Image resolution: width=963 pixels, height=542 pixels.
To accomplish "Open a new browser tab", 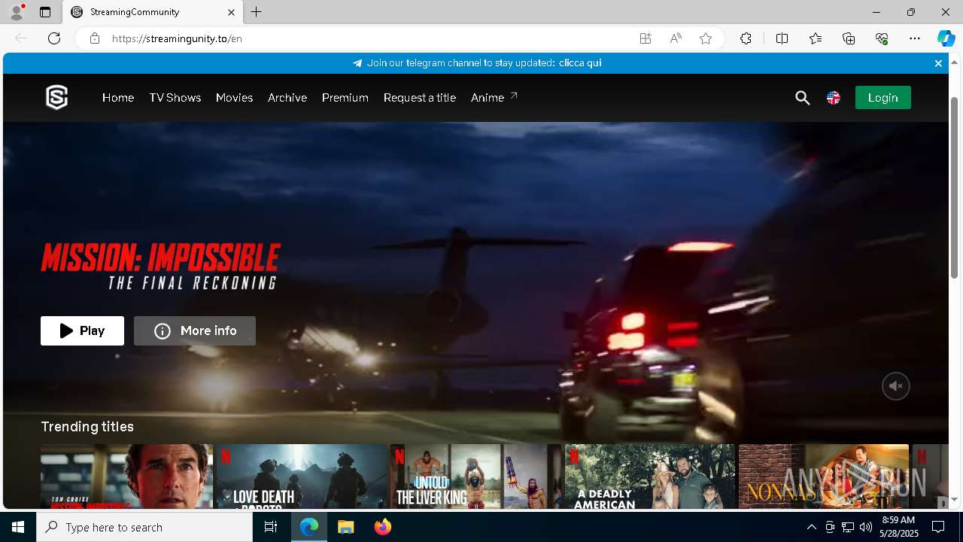I will [x=256, y=12].
